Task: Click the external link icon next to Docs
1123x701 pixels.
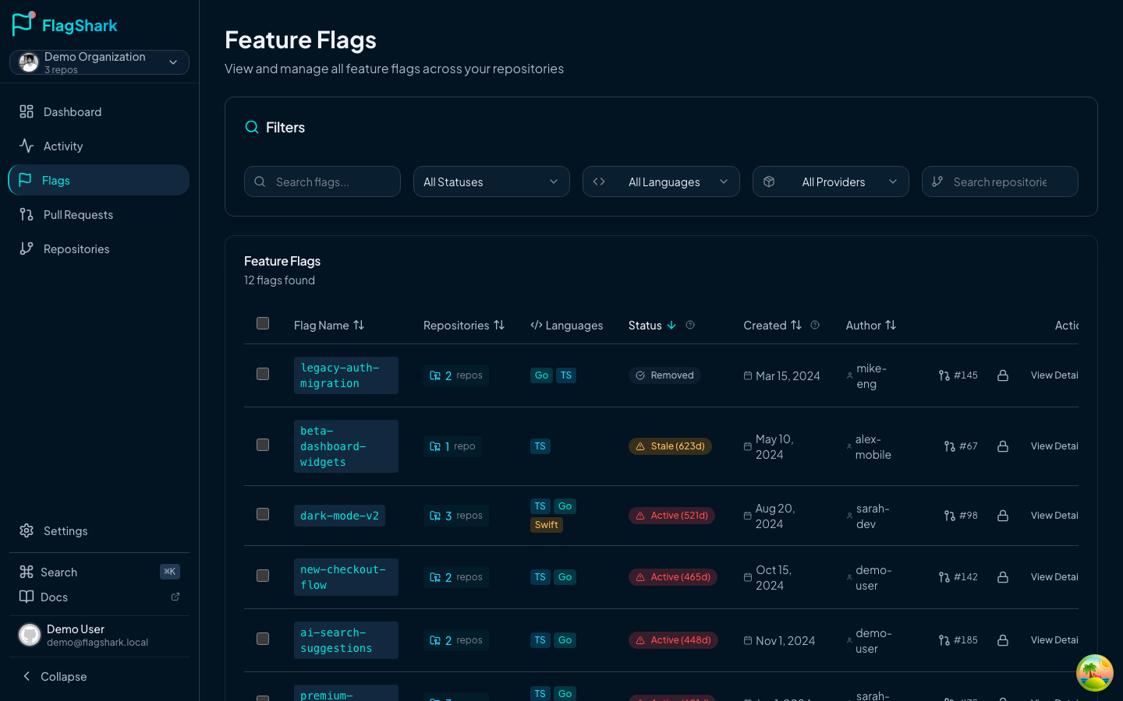Action: tap(175, 597)
